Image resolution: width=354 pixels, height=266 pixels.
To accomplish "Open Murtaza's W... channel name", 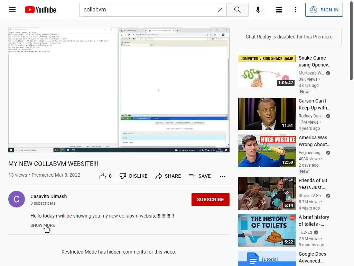I will [311, 73].
